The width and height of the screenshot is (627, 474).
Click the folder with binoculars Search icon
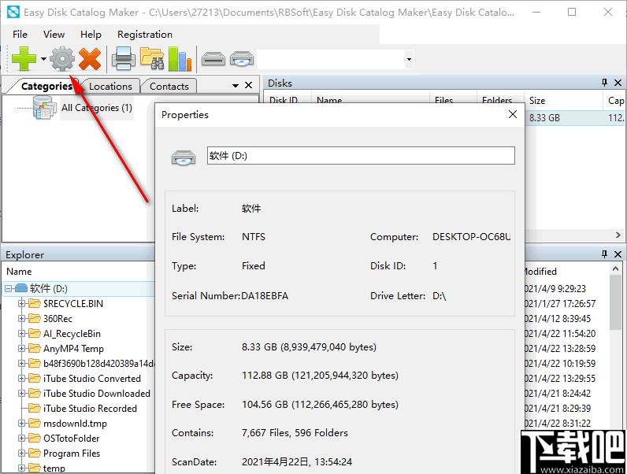151,59
